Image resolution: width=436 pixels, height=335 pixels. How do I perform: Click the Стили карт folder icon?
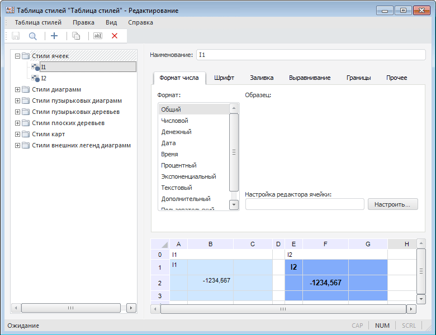click(26, 134)
